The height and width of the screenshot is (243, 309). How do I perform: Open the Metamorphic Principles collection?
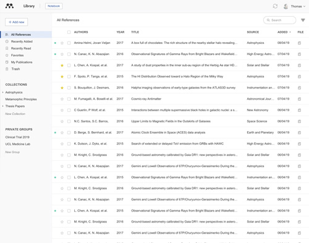click(21, 99)
